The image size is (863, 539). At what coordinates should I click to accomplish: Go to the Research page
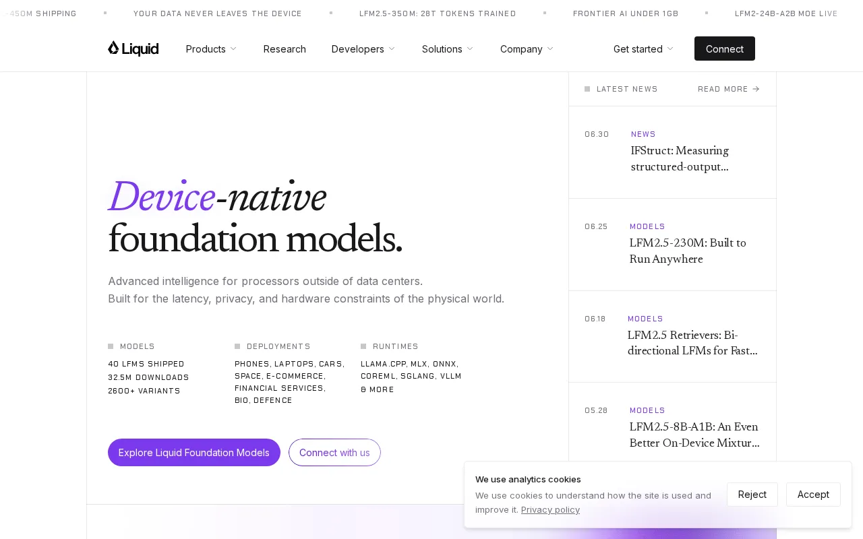tap(285, 49)
